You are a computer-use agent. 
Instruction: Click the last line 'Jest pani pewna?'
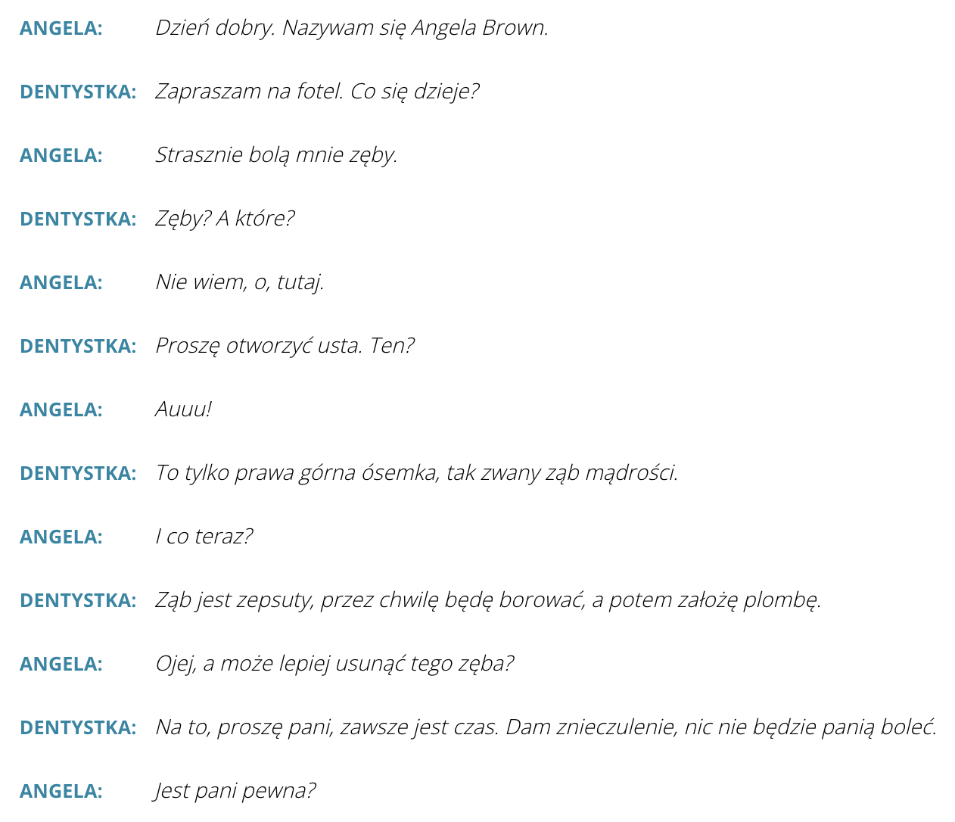(235, 791)
